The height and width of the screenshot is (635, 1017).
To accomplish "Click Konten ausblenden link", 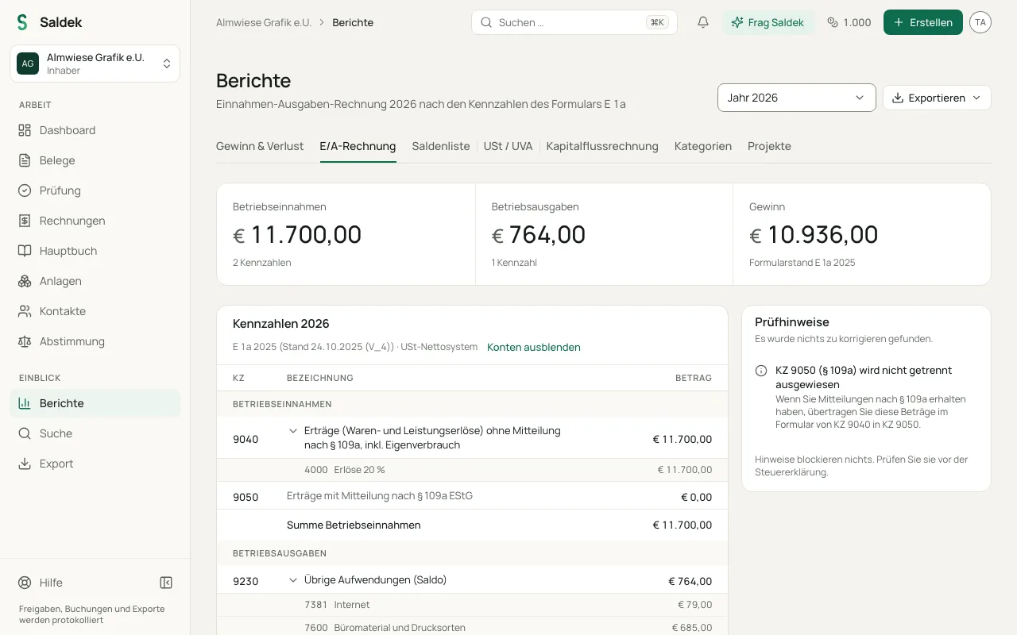I will (534, 347).
